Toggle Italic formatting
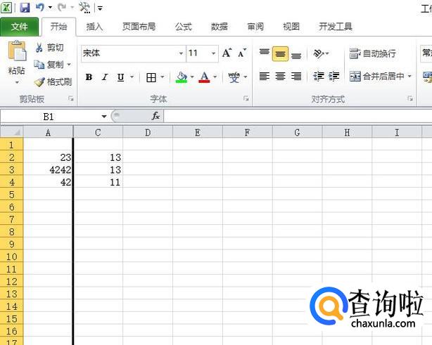 104,77
